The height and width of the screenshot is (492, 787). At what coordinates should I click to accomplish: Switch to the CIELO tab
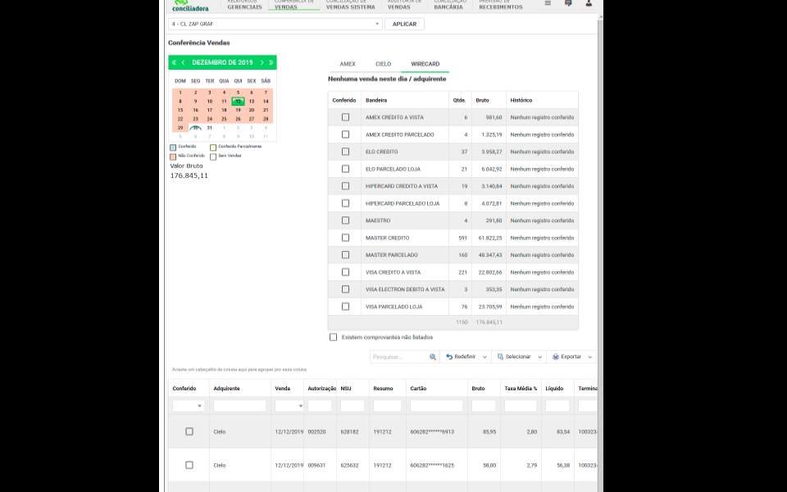pyautogui.click(x=383, y=64)
